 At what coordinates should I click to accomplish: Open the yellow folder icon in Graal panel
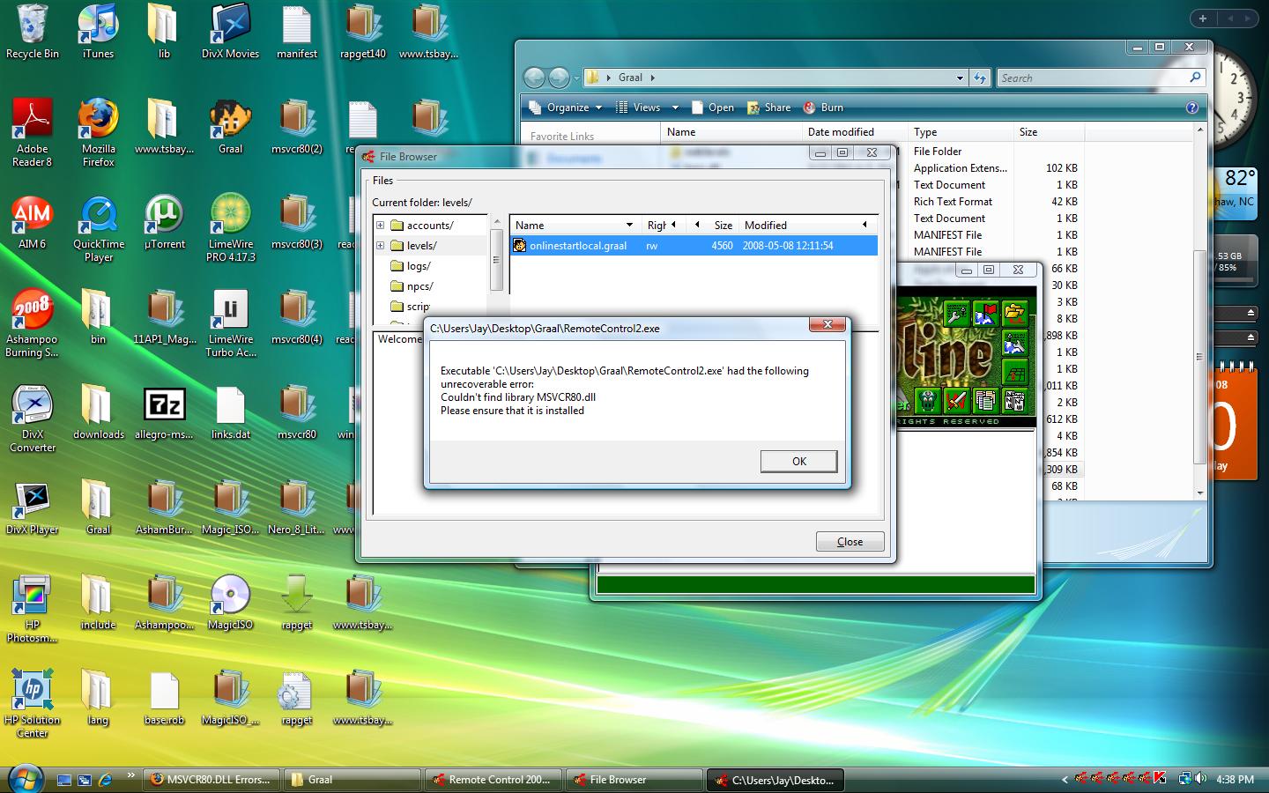coord(1014,313)
